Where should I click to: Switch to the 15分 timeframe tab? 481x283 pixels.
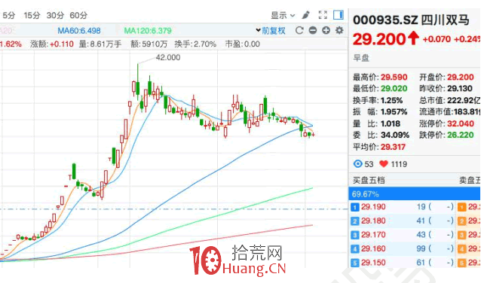[32, 15]
